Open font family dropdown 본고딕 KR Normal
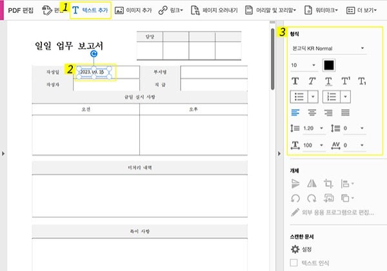387x271 pixels. click(328, 48)
